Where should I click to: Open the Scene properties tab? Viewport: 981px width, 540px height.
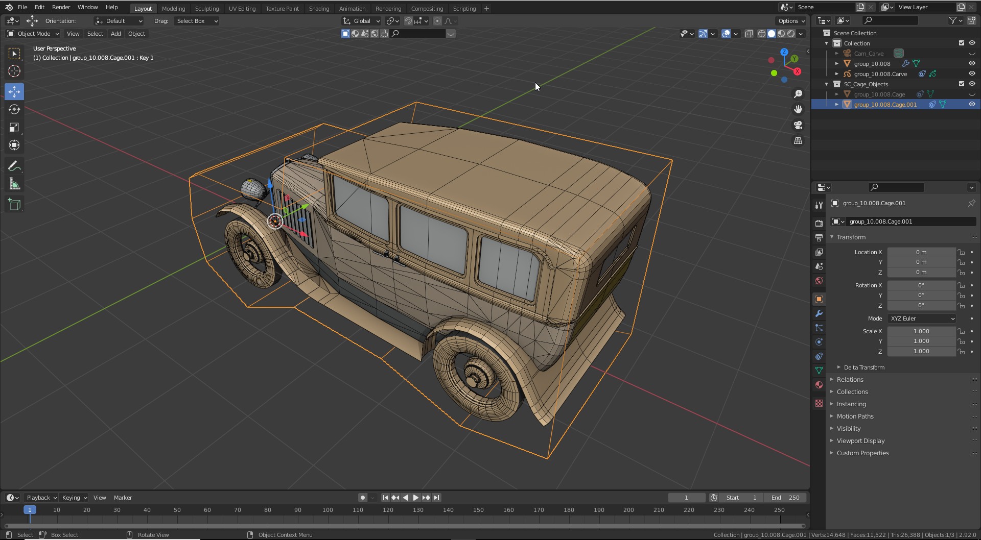(819, 266)
